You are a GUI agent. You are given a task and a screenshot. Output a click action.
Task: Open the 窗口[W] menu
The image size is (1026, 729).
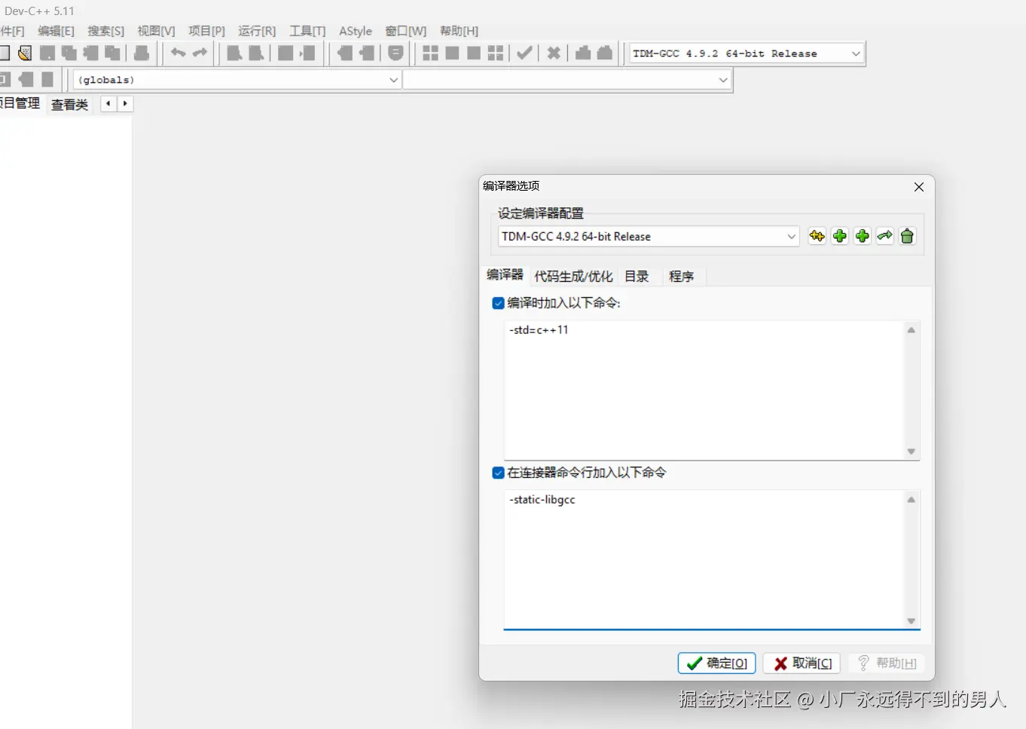405,31
